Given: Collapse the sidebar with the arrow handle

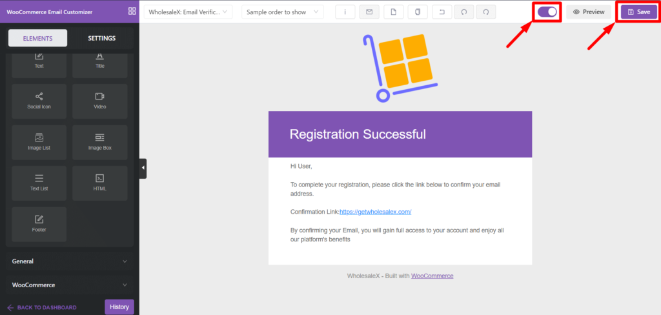Looking at the screenshot, I should pos(143,168).
